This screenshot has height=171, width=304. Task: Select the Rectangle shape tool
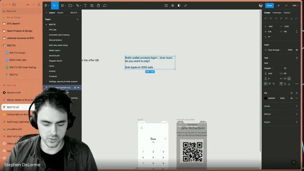pos(70,6)
